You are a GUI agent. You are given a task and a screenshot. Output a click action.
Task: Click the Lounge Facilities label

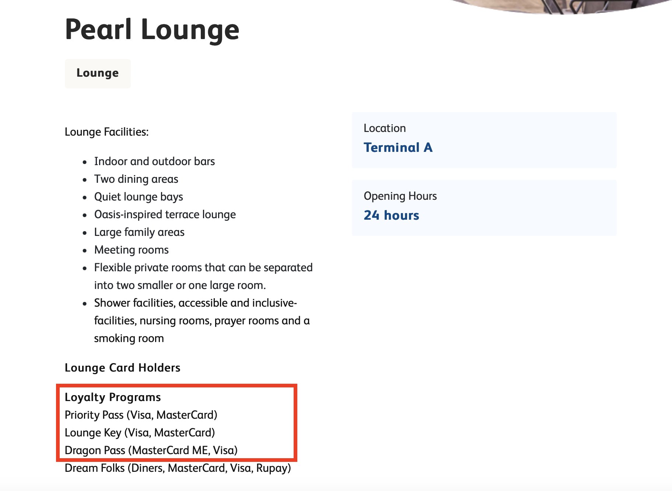[107, 132]
